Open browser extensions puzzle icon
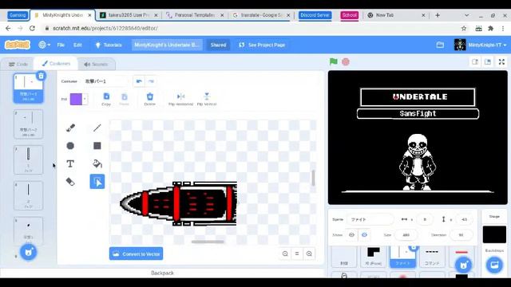Viewport: 511px width, 287px height. point(490,29)
